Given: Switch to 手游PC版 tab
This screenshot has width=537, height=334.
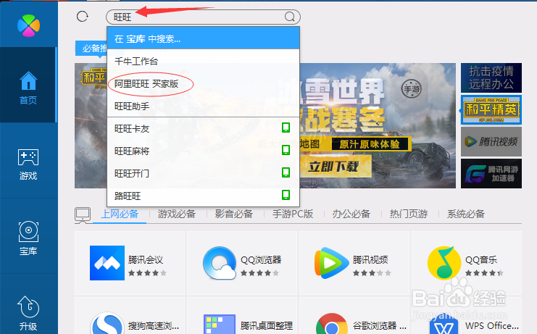Looking at the screenshot, I should point(293,214).
